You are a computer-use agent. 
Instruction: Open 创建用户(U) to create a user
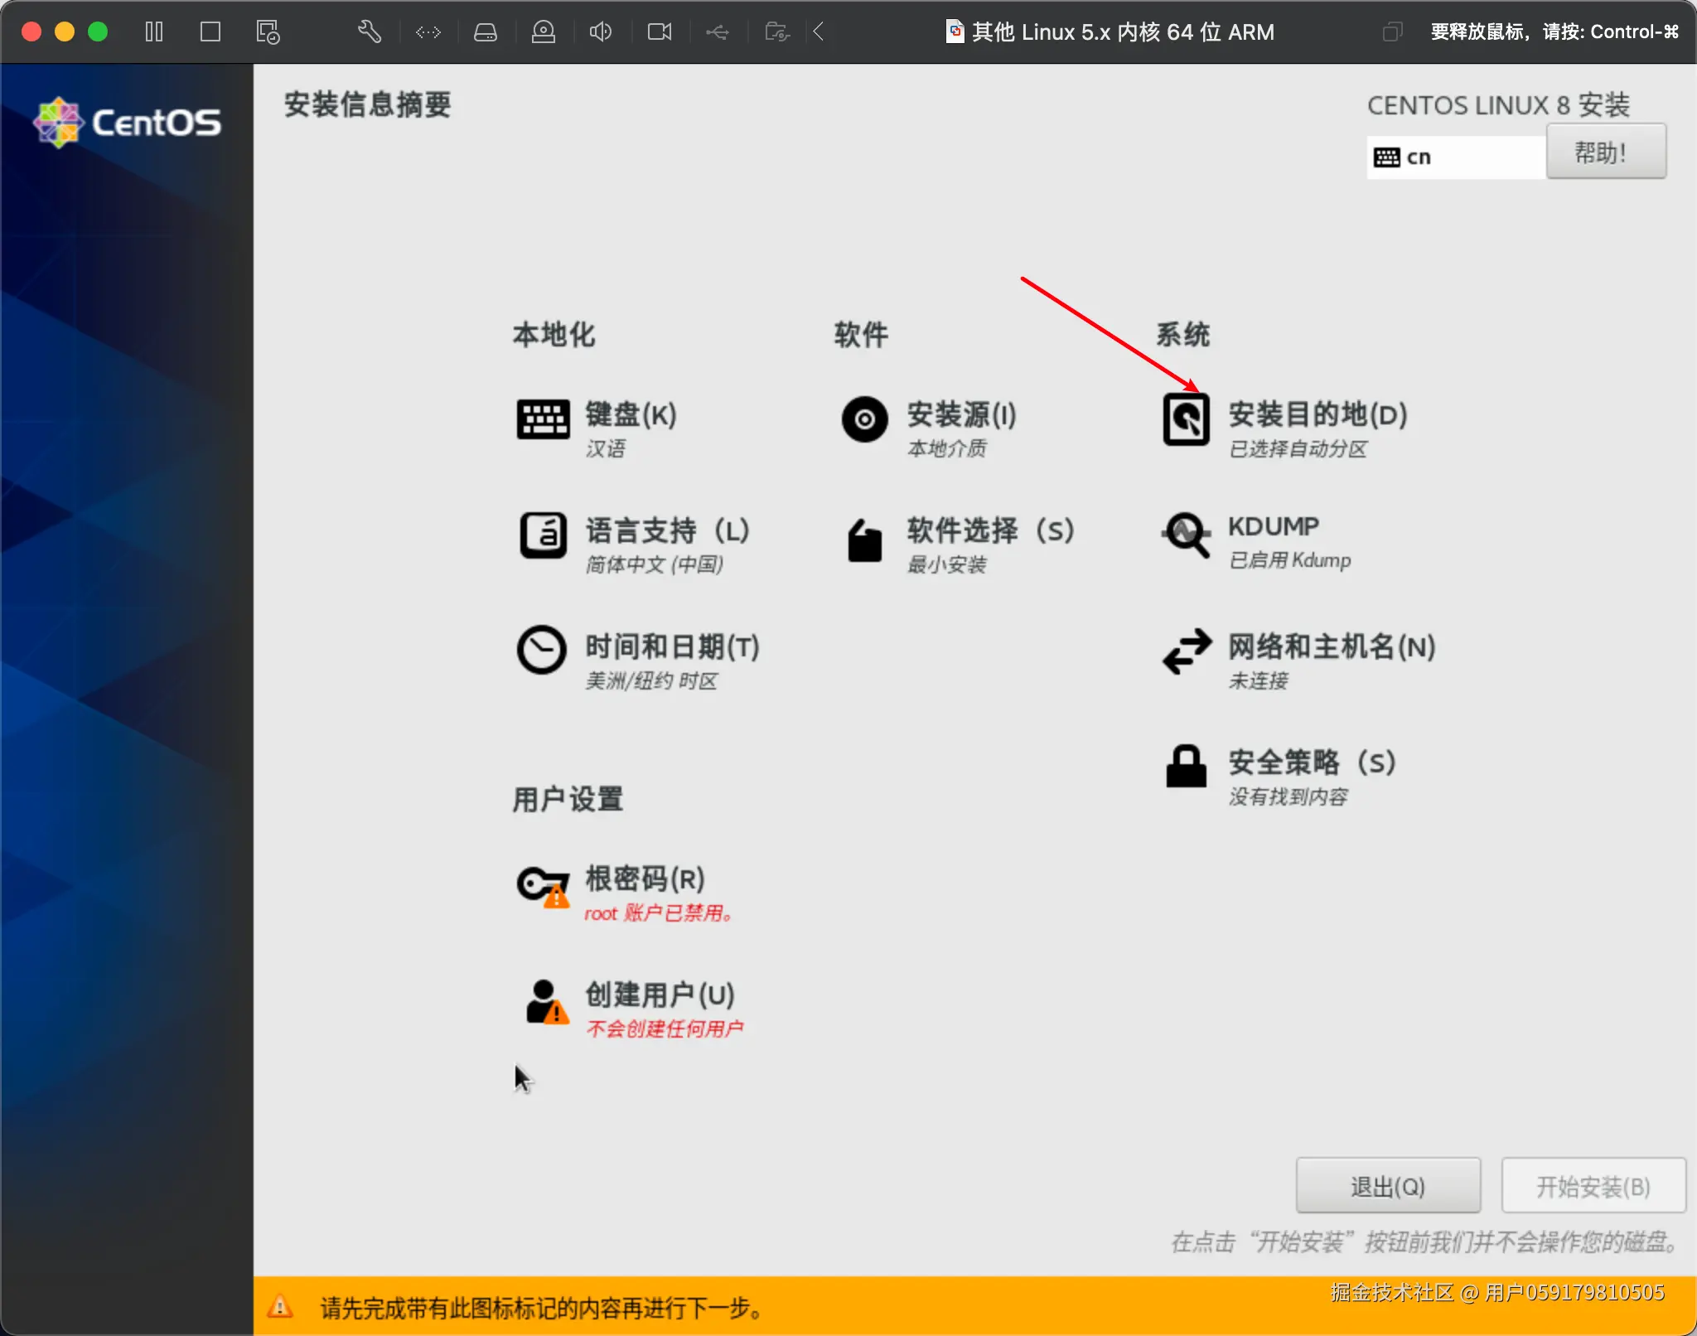tap(657, 995)
